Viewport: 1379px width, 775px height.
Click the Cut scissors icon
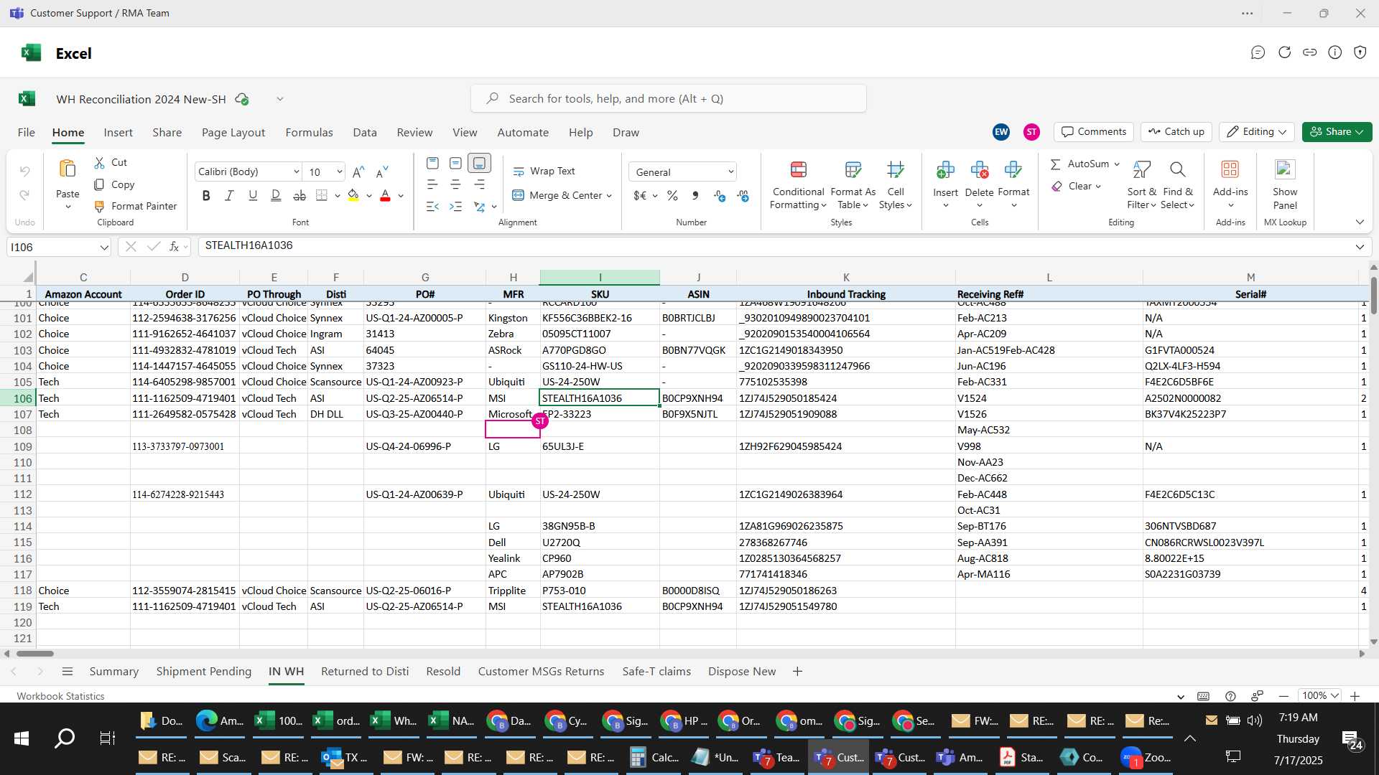click(x=99, y=163)
